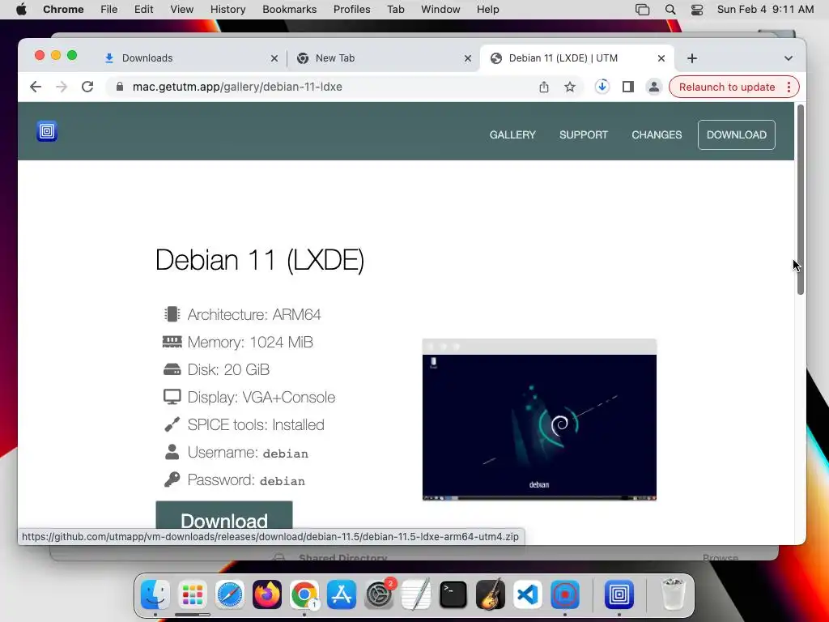Open the Profiles menu

(x=351, y=10)
